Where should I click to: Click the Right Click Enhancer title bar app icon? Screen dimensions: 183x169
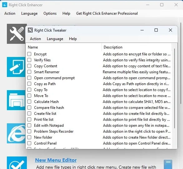pyautogui.click(x=5, y=5)
